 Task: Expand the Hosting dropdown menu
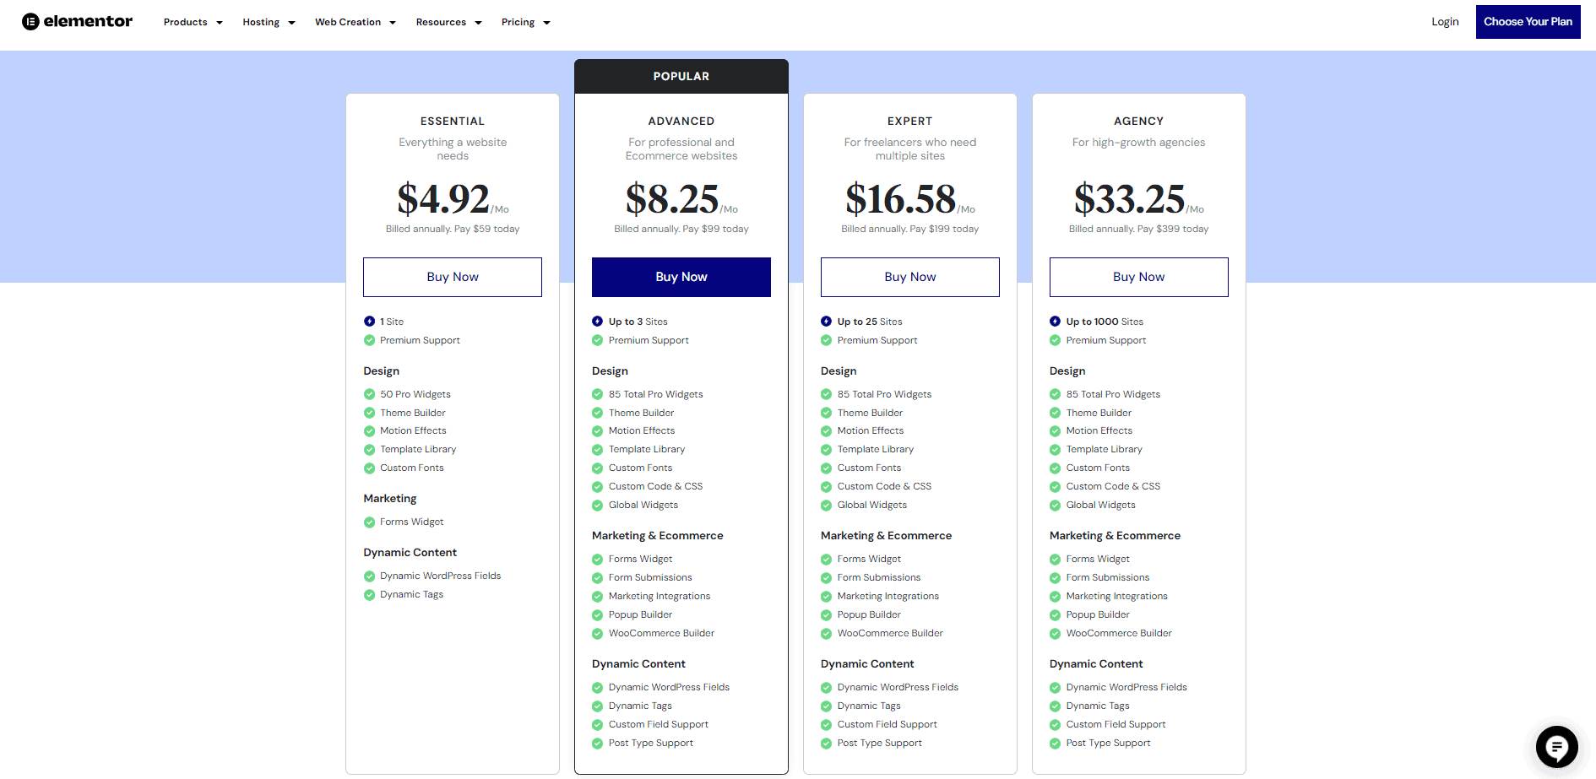tap(269, 23)
